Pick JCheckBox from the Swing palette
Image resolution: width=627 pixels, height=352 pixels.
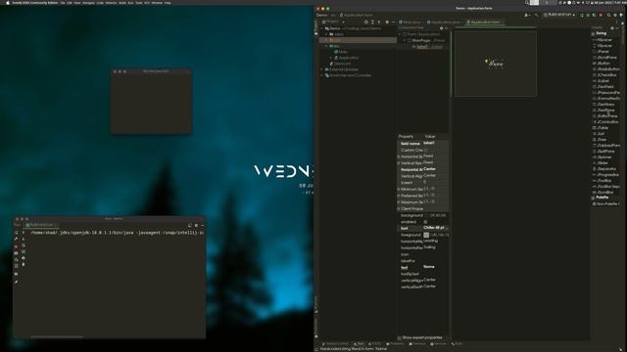(x=605, y=75)
